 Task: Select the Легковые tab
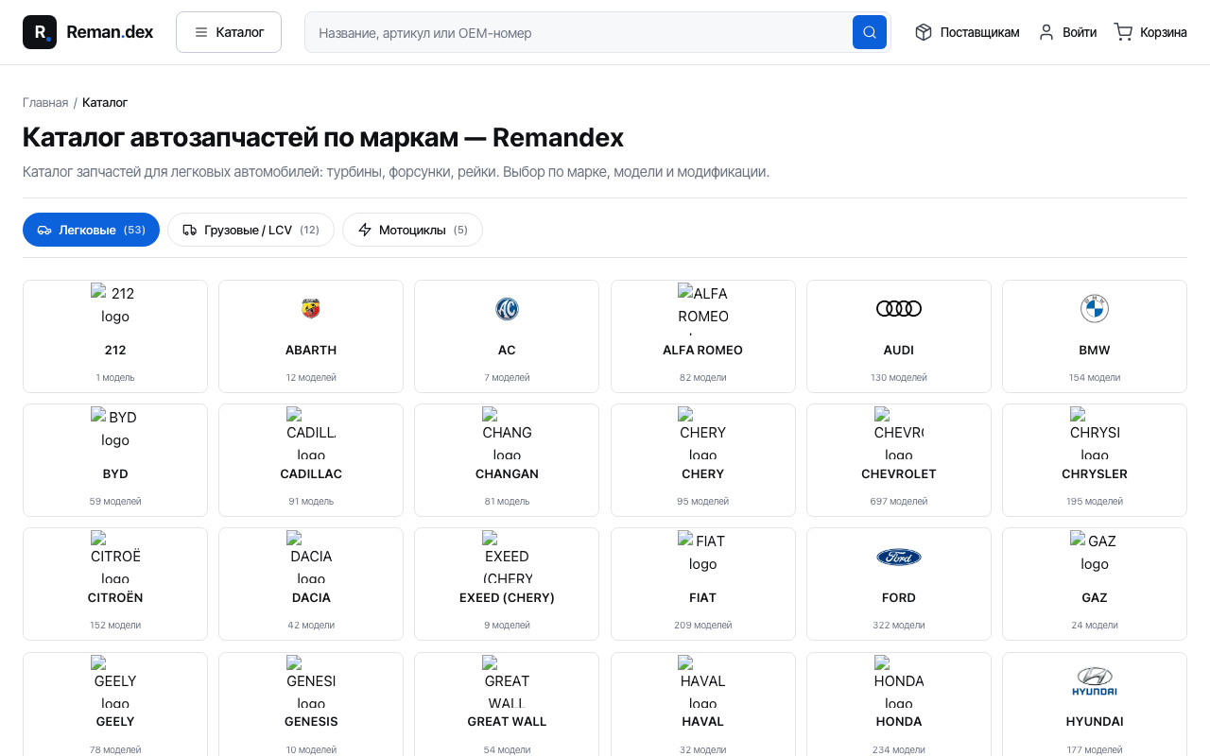click(91, 230)
